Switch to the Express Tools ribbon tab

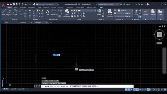(80, 7)
